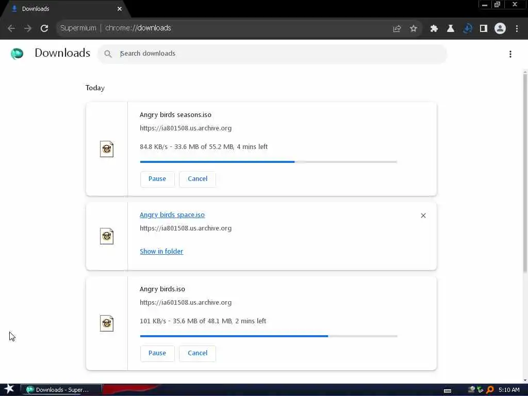The height and width of the screenshot is (396, 528).
Task: Remove Angry birds space.iso from list
Action: coord(423,216)
